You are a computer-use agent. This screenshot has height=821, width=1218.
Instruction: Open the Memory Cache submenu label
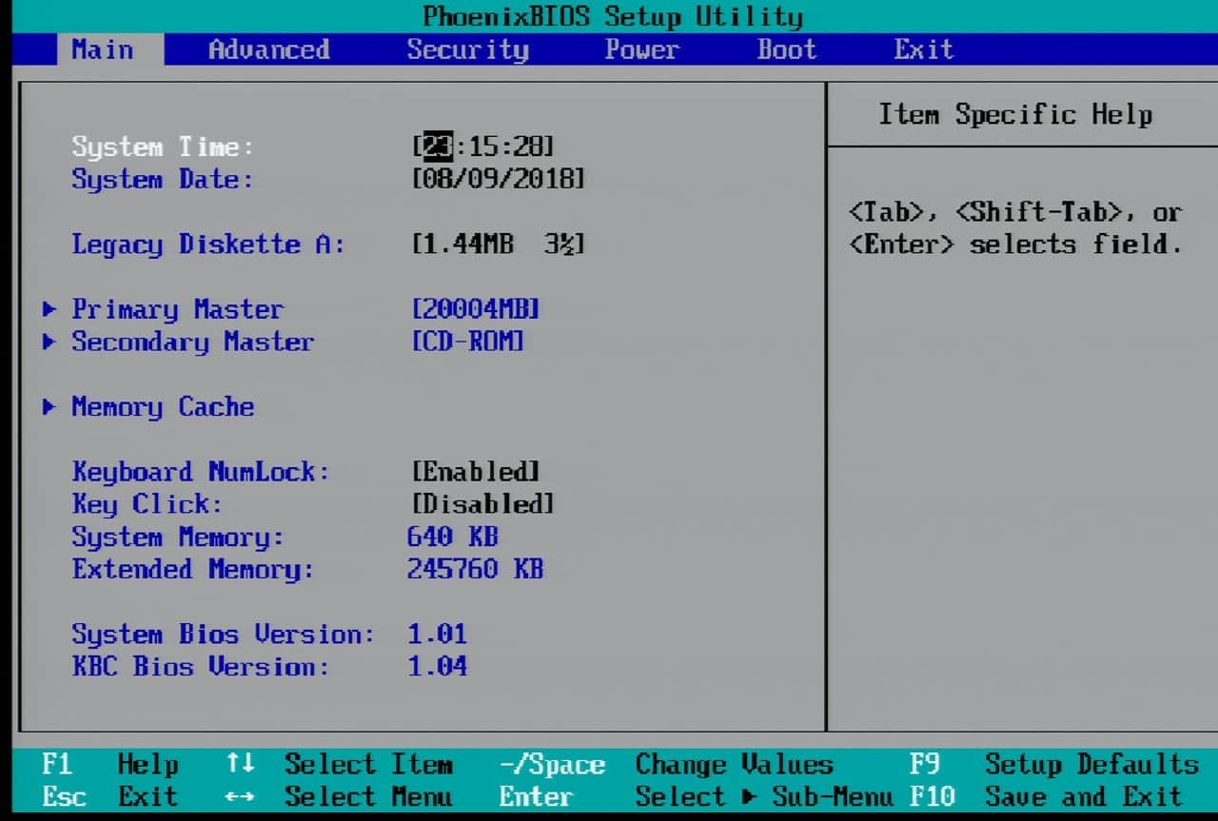[163, 407]
